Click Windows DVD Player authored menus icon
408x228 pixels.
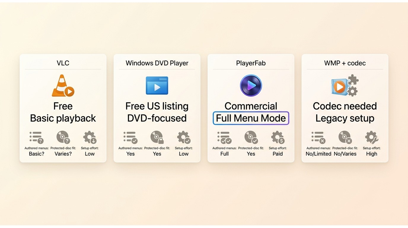coord(130,137)
